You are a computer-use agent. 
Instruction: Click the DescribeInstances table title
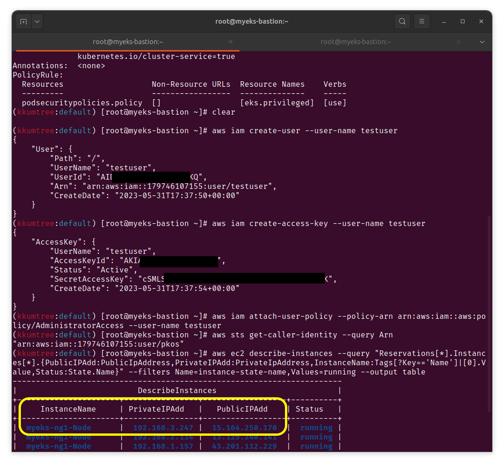coord(177,390)
